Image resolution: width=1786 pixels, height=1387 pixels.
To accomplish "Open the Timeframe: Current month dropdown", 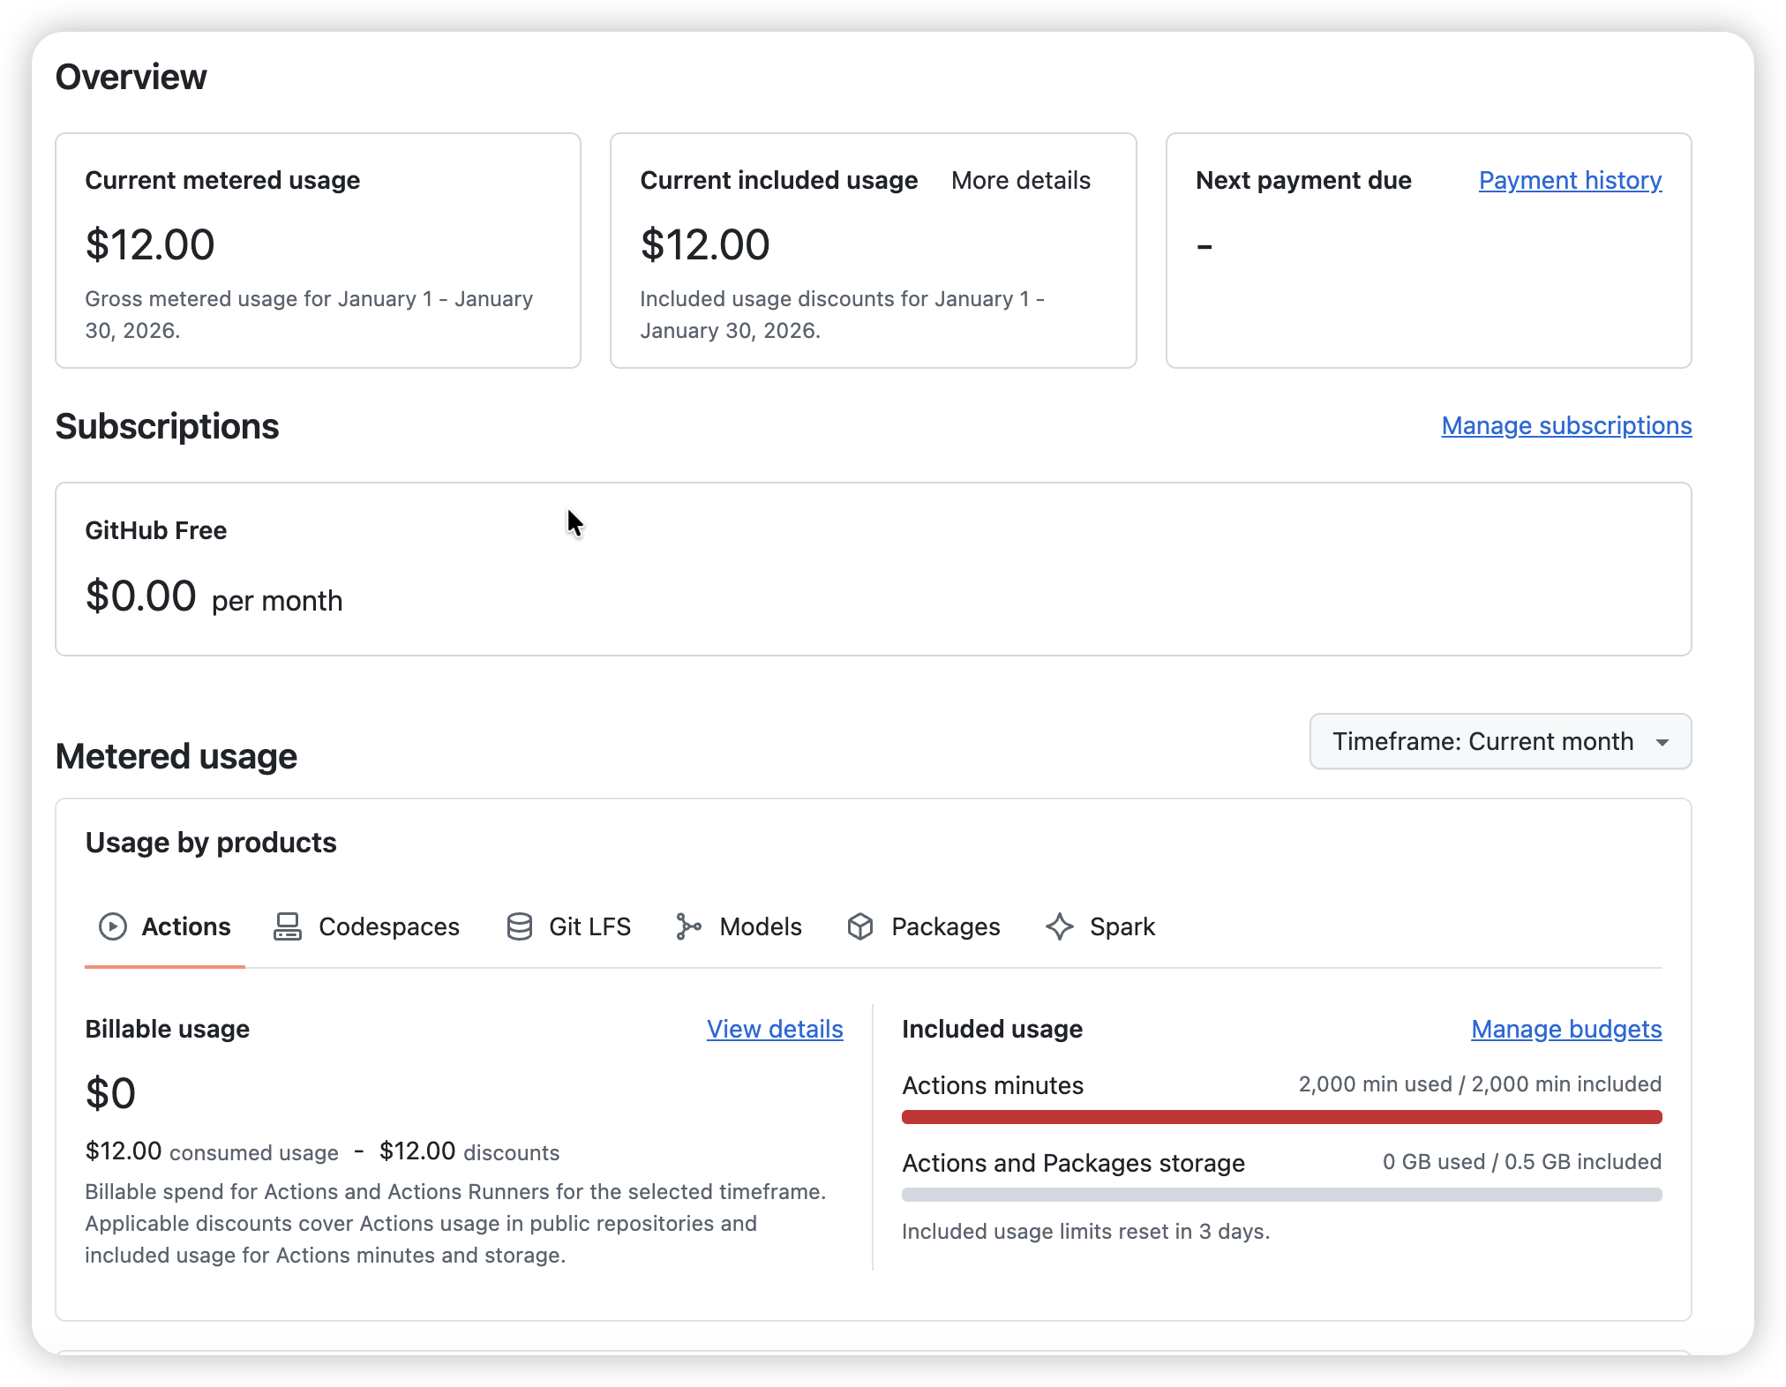I will [x=1500, y=741].
